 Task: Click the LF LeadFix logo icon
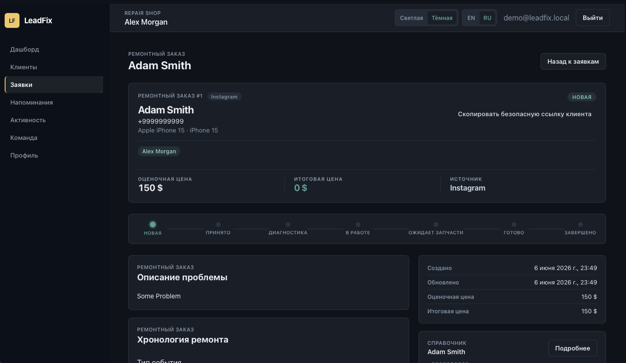12,20
